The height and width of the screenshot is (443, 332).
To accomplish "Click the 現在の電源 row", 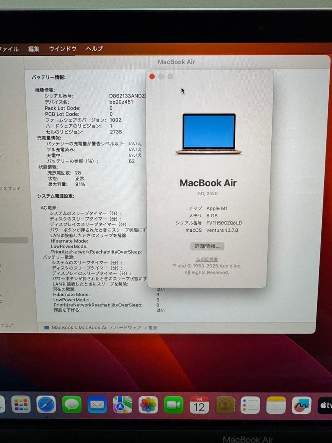I will click(x=109, y=289).
